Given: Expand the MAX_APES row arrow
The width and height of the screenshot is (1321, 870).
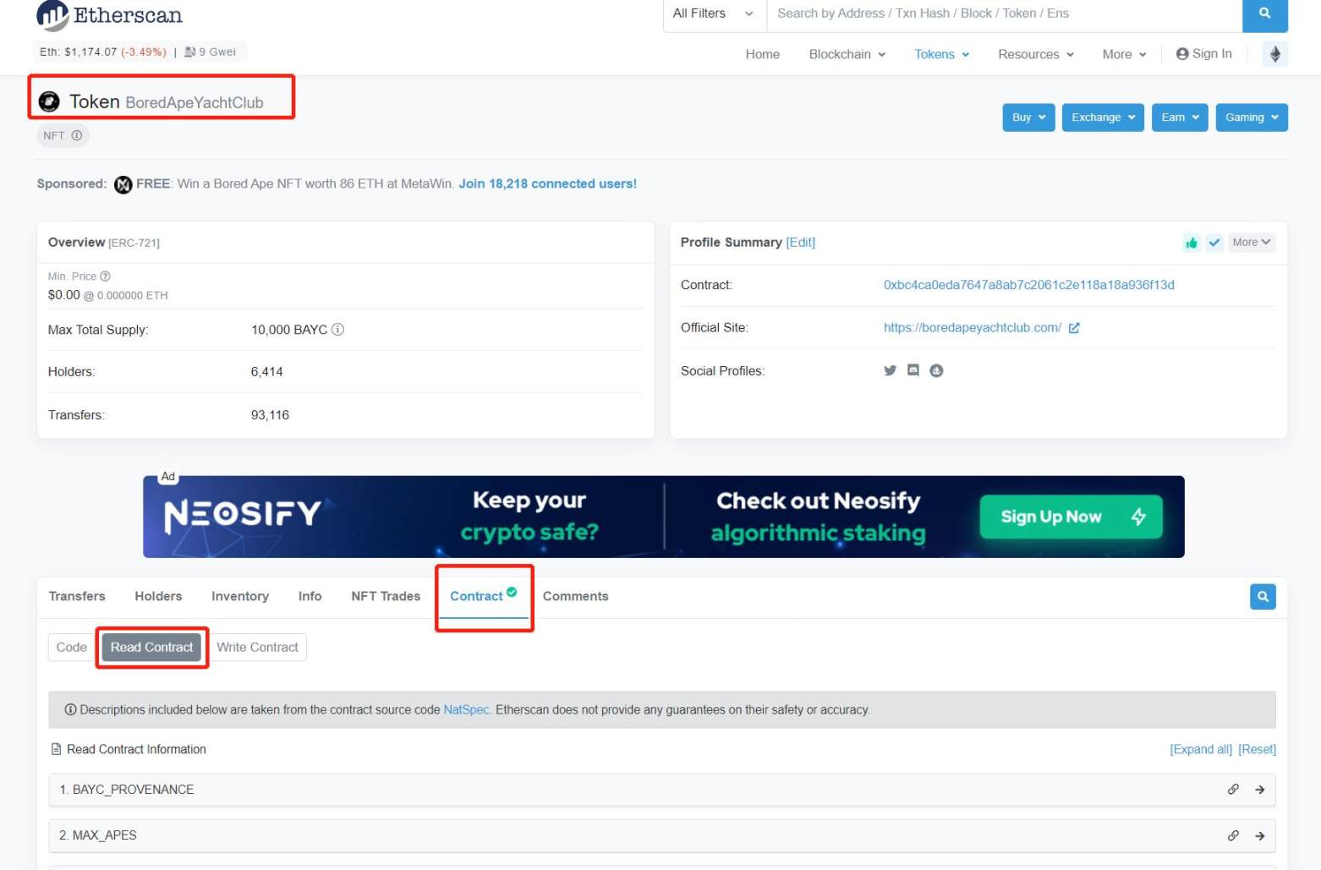Looking at the screenshot, I should 1259,835.
